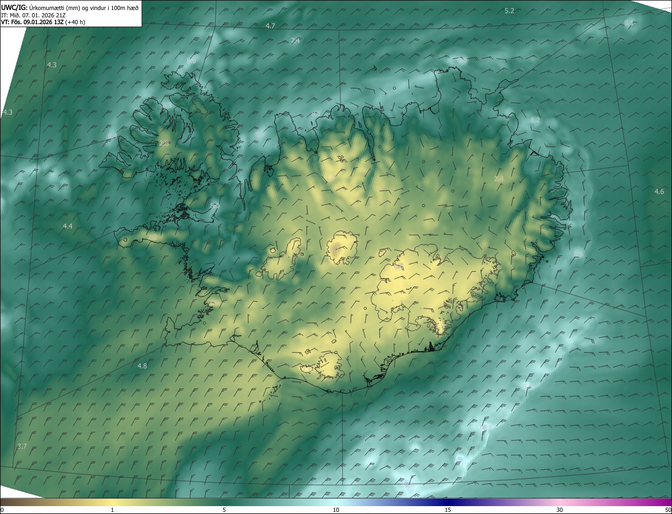The height and width of the screenshot is (514, 672).
Task: Click the 10 tick on the color legend
Action: point(336,510)
